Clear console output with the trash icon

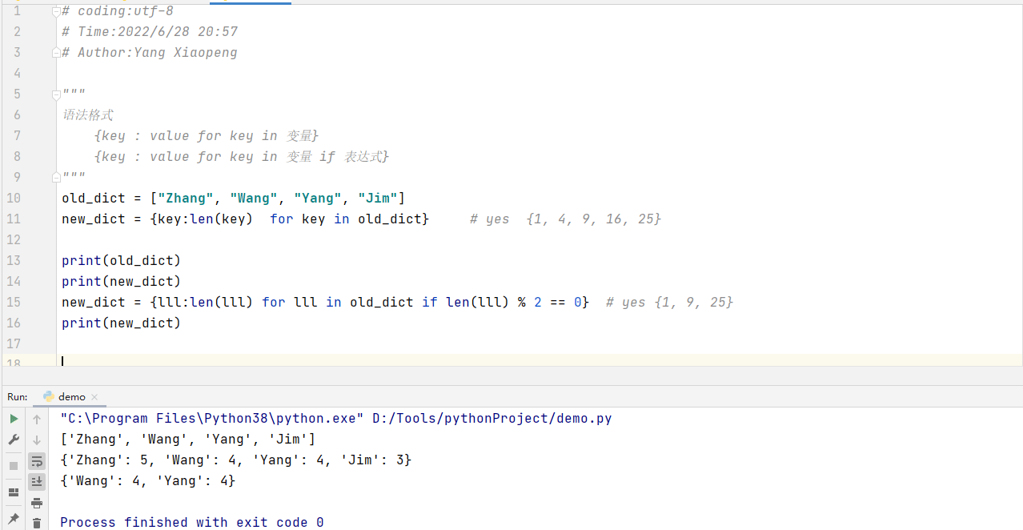point(37,524)
